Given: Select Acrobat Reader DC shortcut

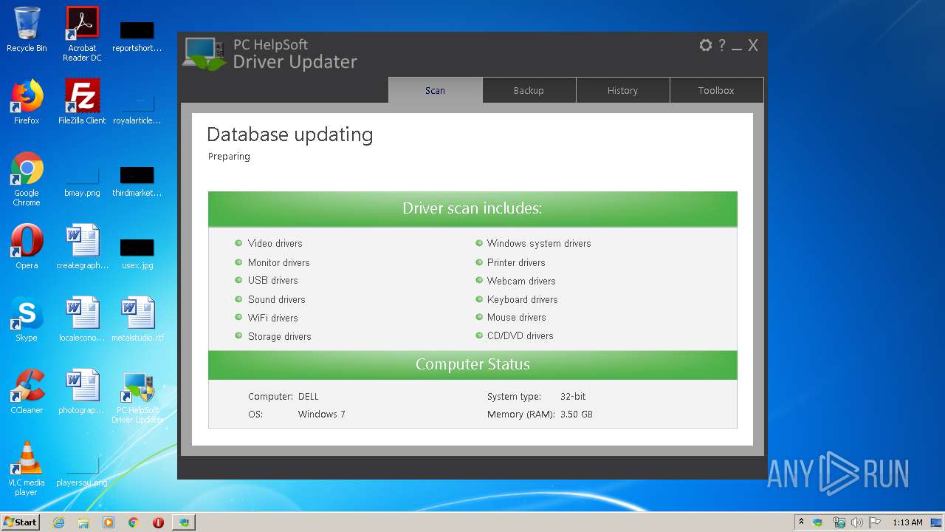Looking at the screenshot, I should pyautogui.click(x=82, y=34).
